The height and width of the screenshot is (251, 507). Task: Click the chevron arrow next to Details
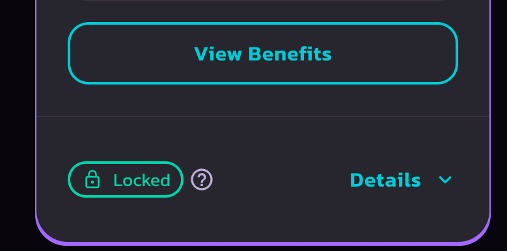tap(445, 179)
